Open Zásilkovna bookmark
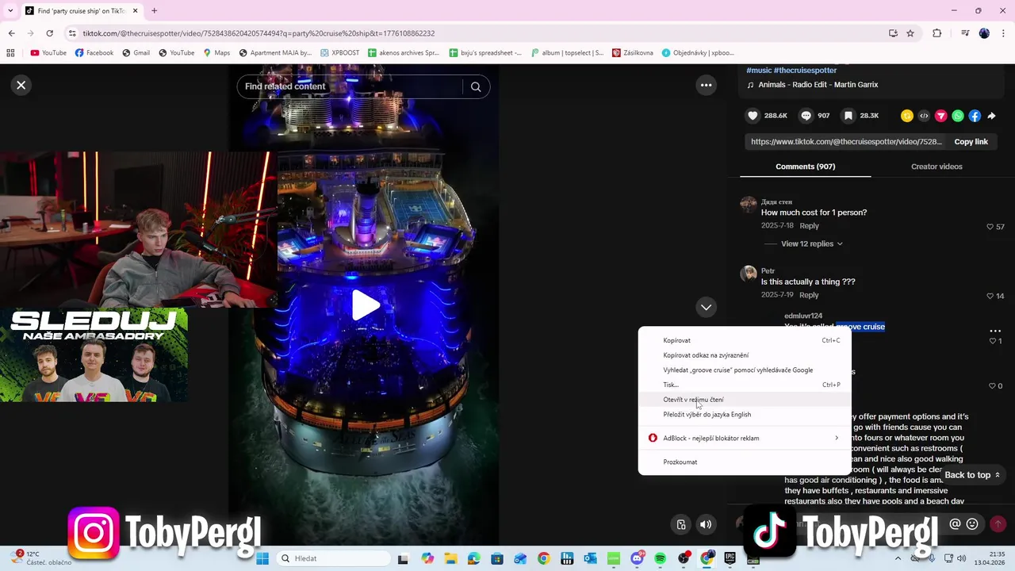This screenshot has height=571, width=1015. point(633,53)
